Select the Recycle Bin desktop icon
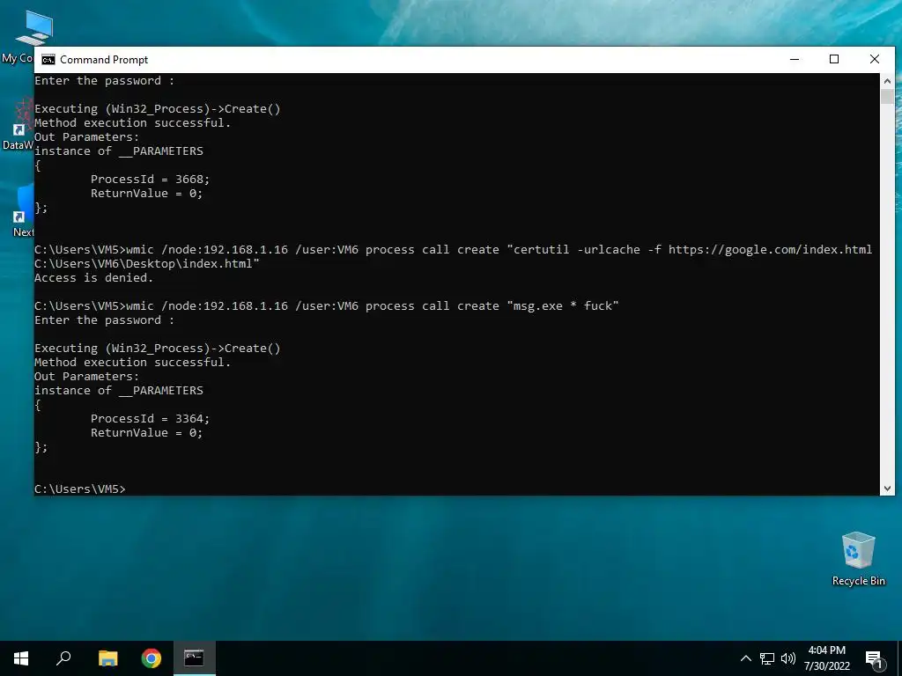The height and width of the screenshot is (676, 902). tap(858, 559)
